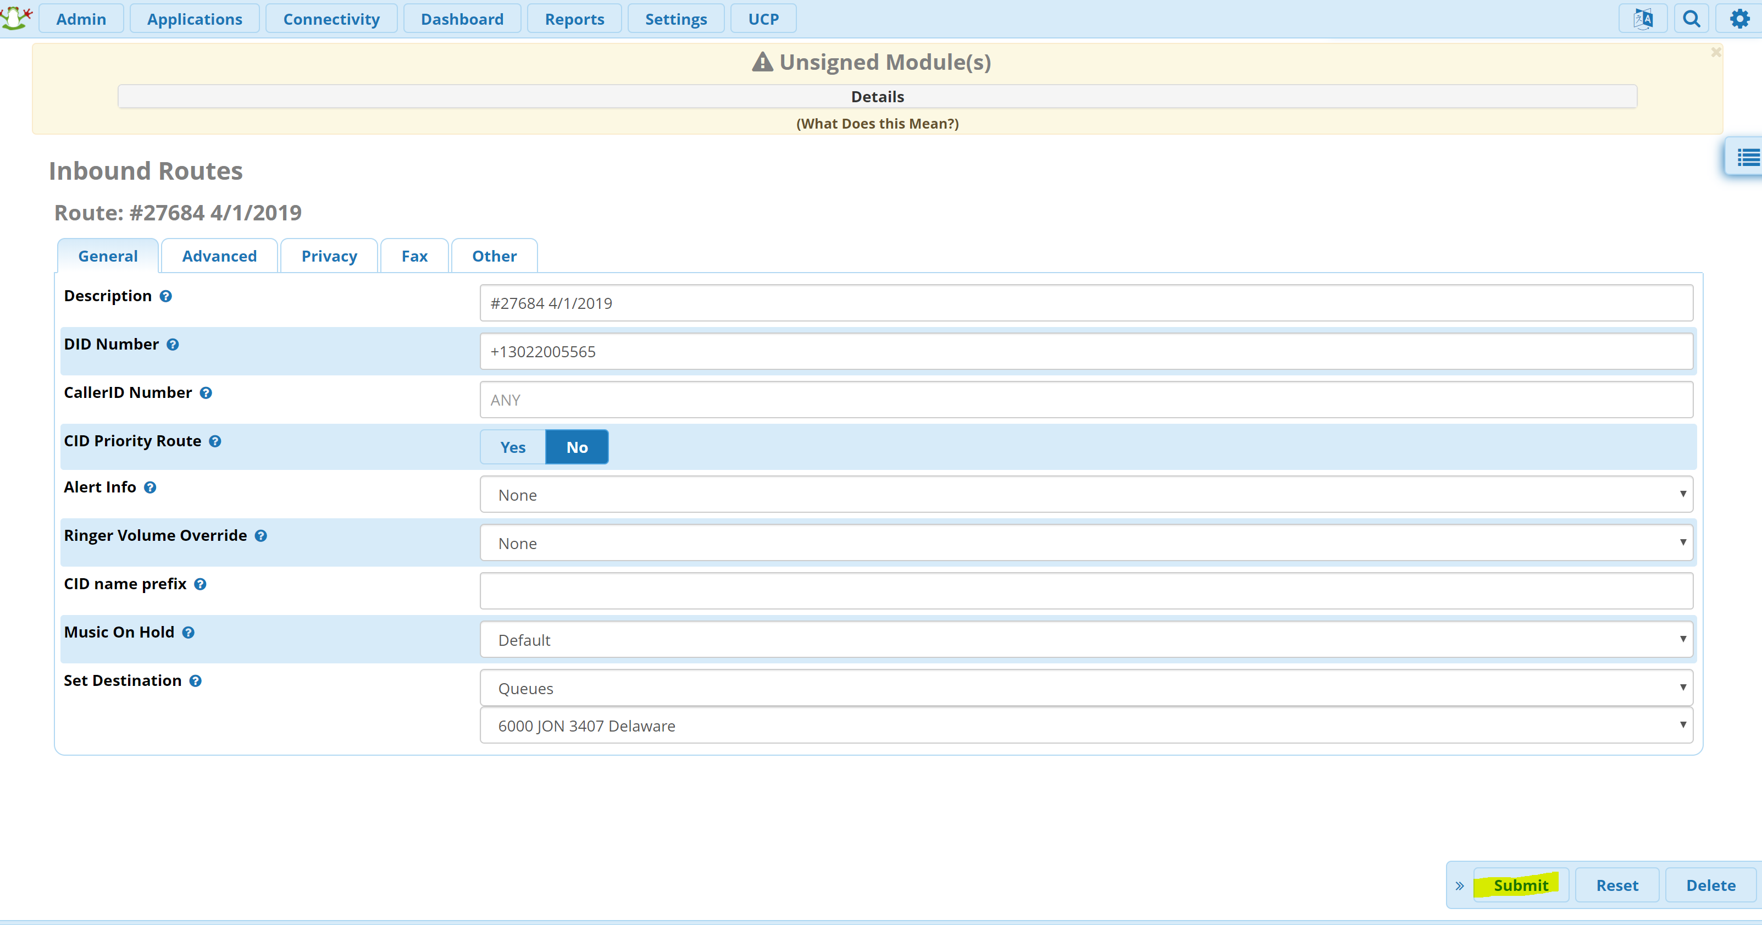
Task: Open the settings gear icon
Action: pyautogui.click(x=1739, y=19)
